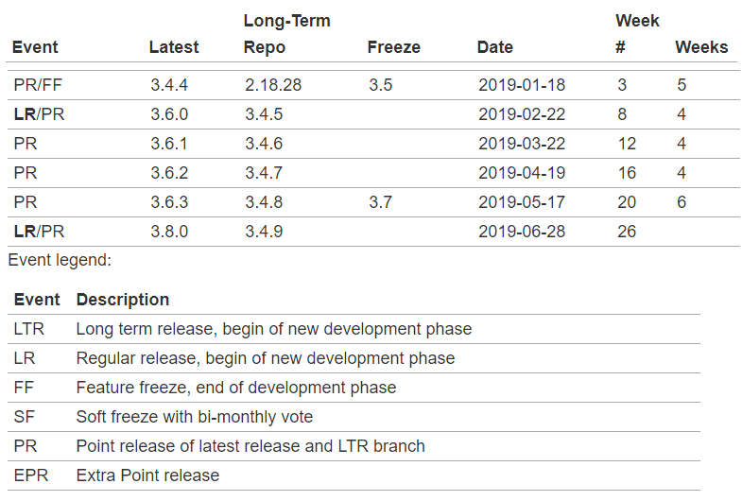Click the Freeze column header
Image resolution: width=742 pixels, height=501 pixels.
393,47
